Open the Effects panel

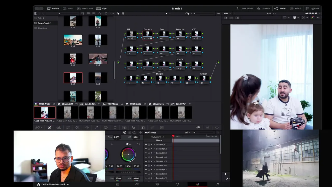296,9
